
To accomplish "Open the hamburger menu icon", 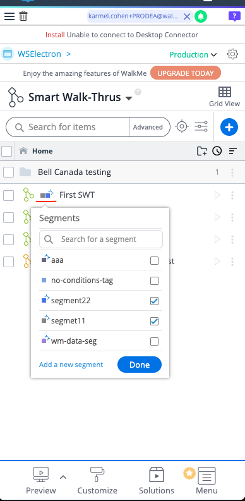I will tap(9, 16).
